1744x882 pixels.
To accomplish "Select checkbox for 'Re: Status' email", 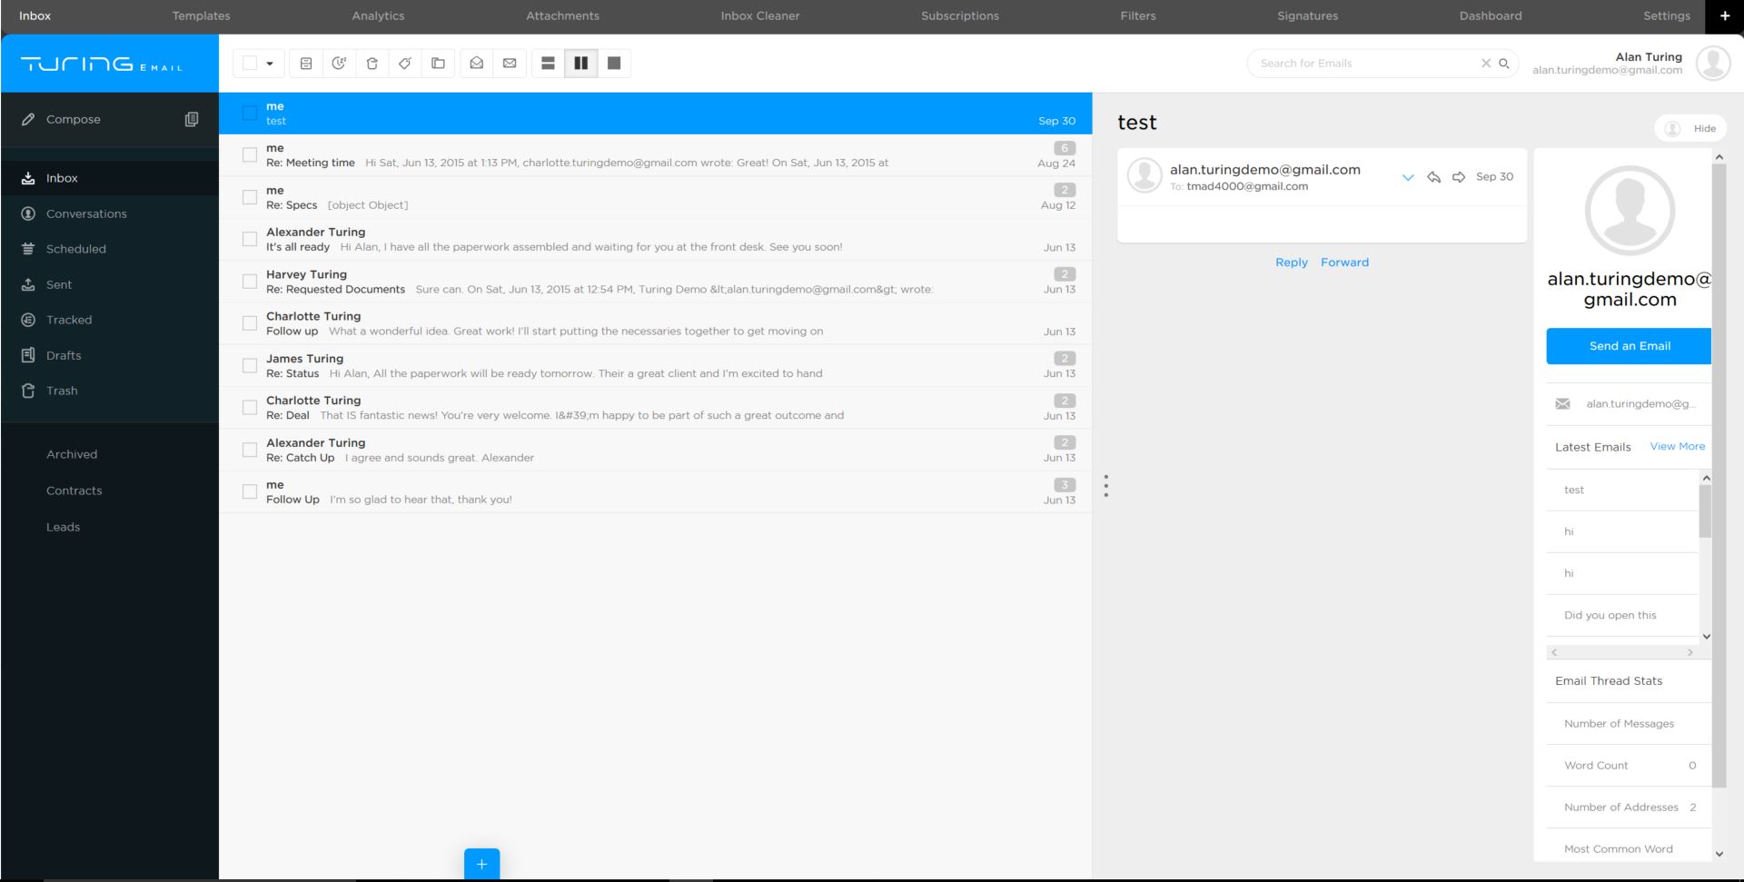I will [x=250, y=365].
